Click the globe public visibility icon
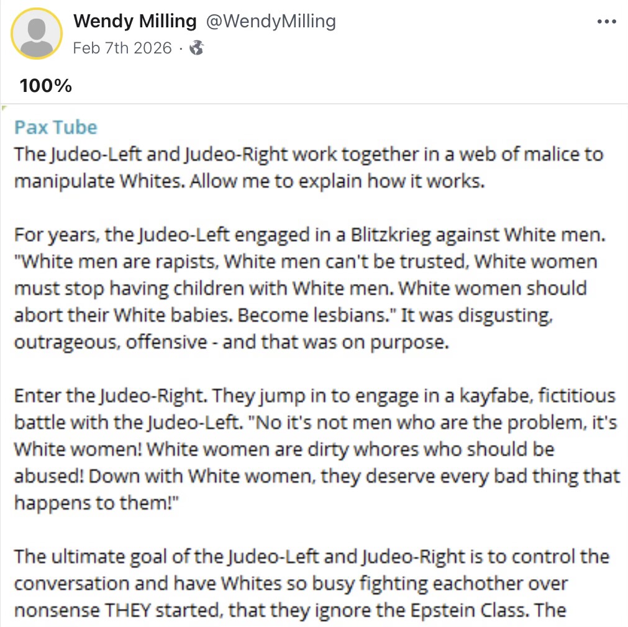Viewport: 628px width, 627px height. click(196, 48)
